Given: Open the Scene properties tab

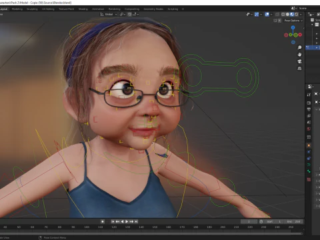Looking at the screenshot, I should (309, 122).
